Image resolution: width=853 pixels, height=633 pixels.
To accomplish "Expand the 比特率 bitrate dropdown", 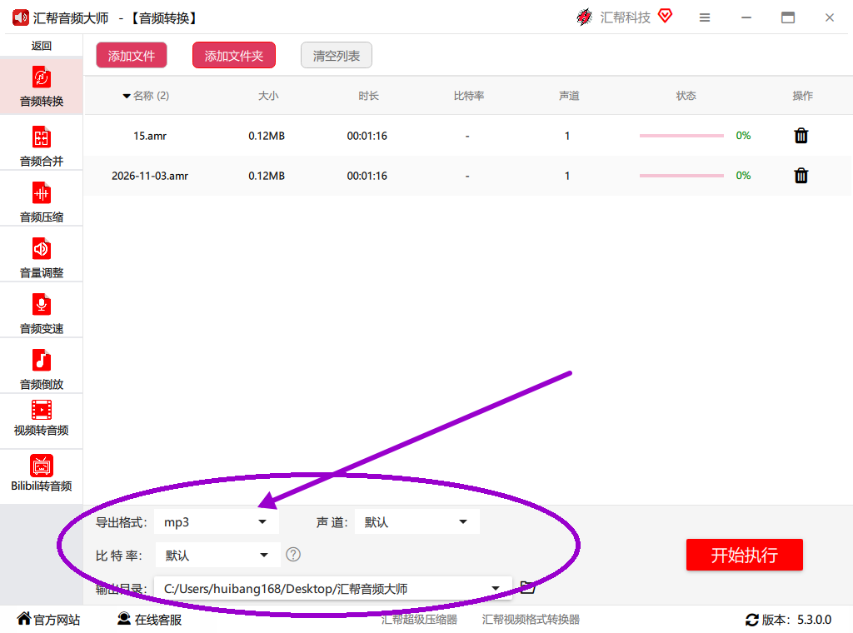I will 217,556.
